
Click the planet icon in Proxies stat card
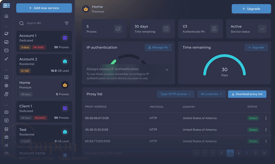pyautogui.click(x=118, y=29)
